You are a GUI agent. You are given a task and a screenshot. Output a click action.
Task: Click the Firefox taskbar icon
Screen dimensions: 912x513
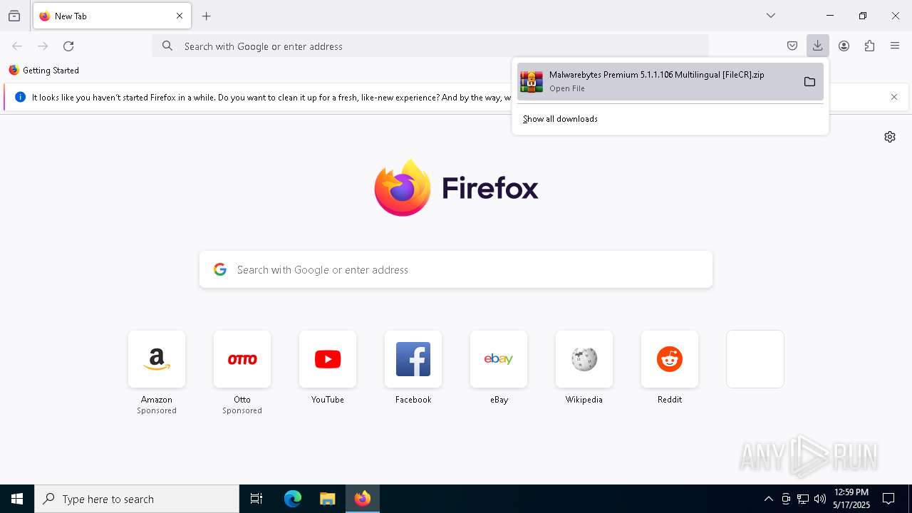pyautogui.click(x=363, y=499)
